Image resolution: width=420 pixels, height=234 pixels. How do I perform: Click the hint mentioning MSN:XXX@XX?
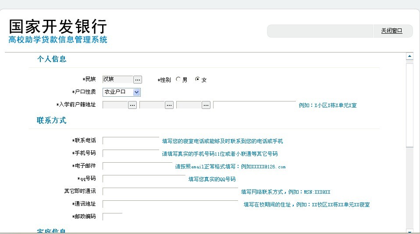(285, 192)
